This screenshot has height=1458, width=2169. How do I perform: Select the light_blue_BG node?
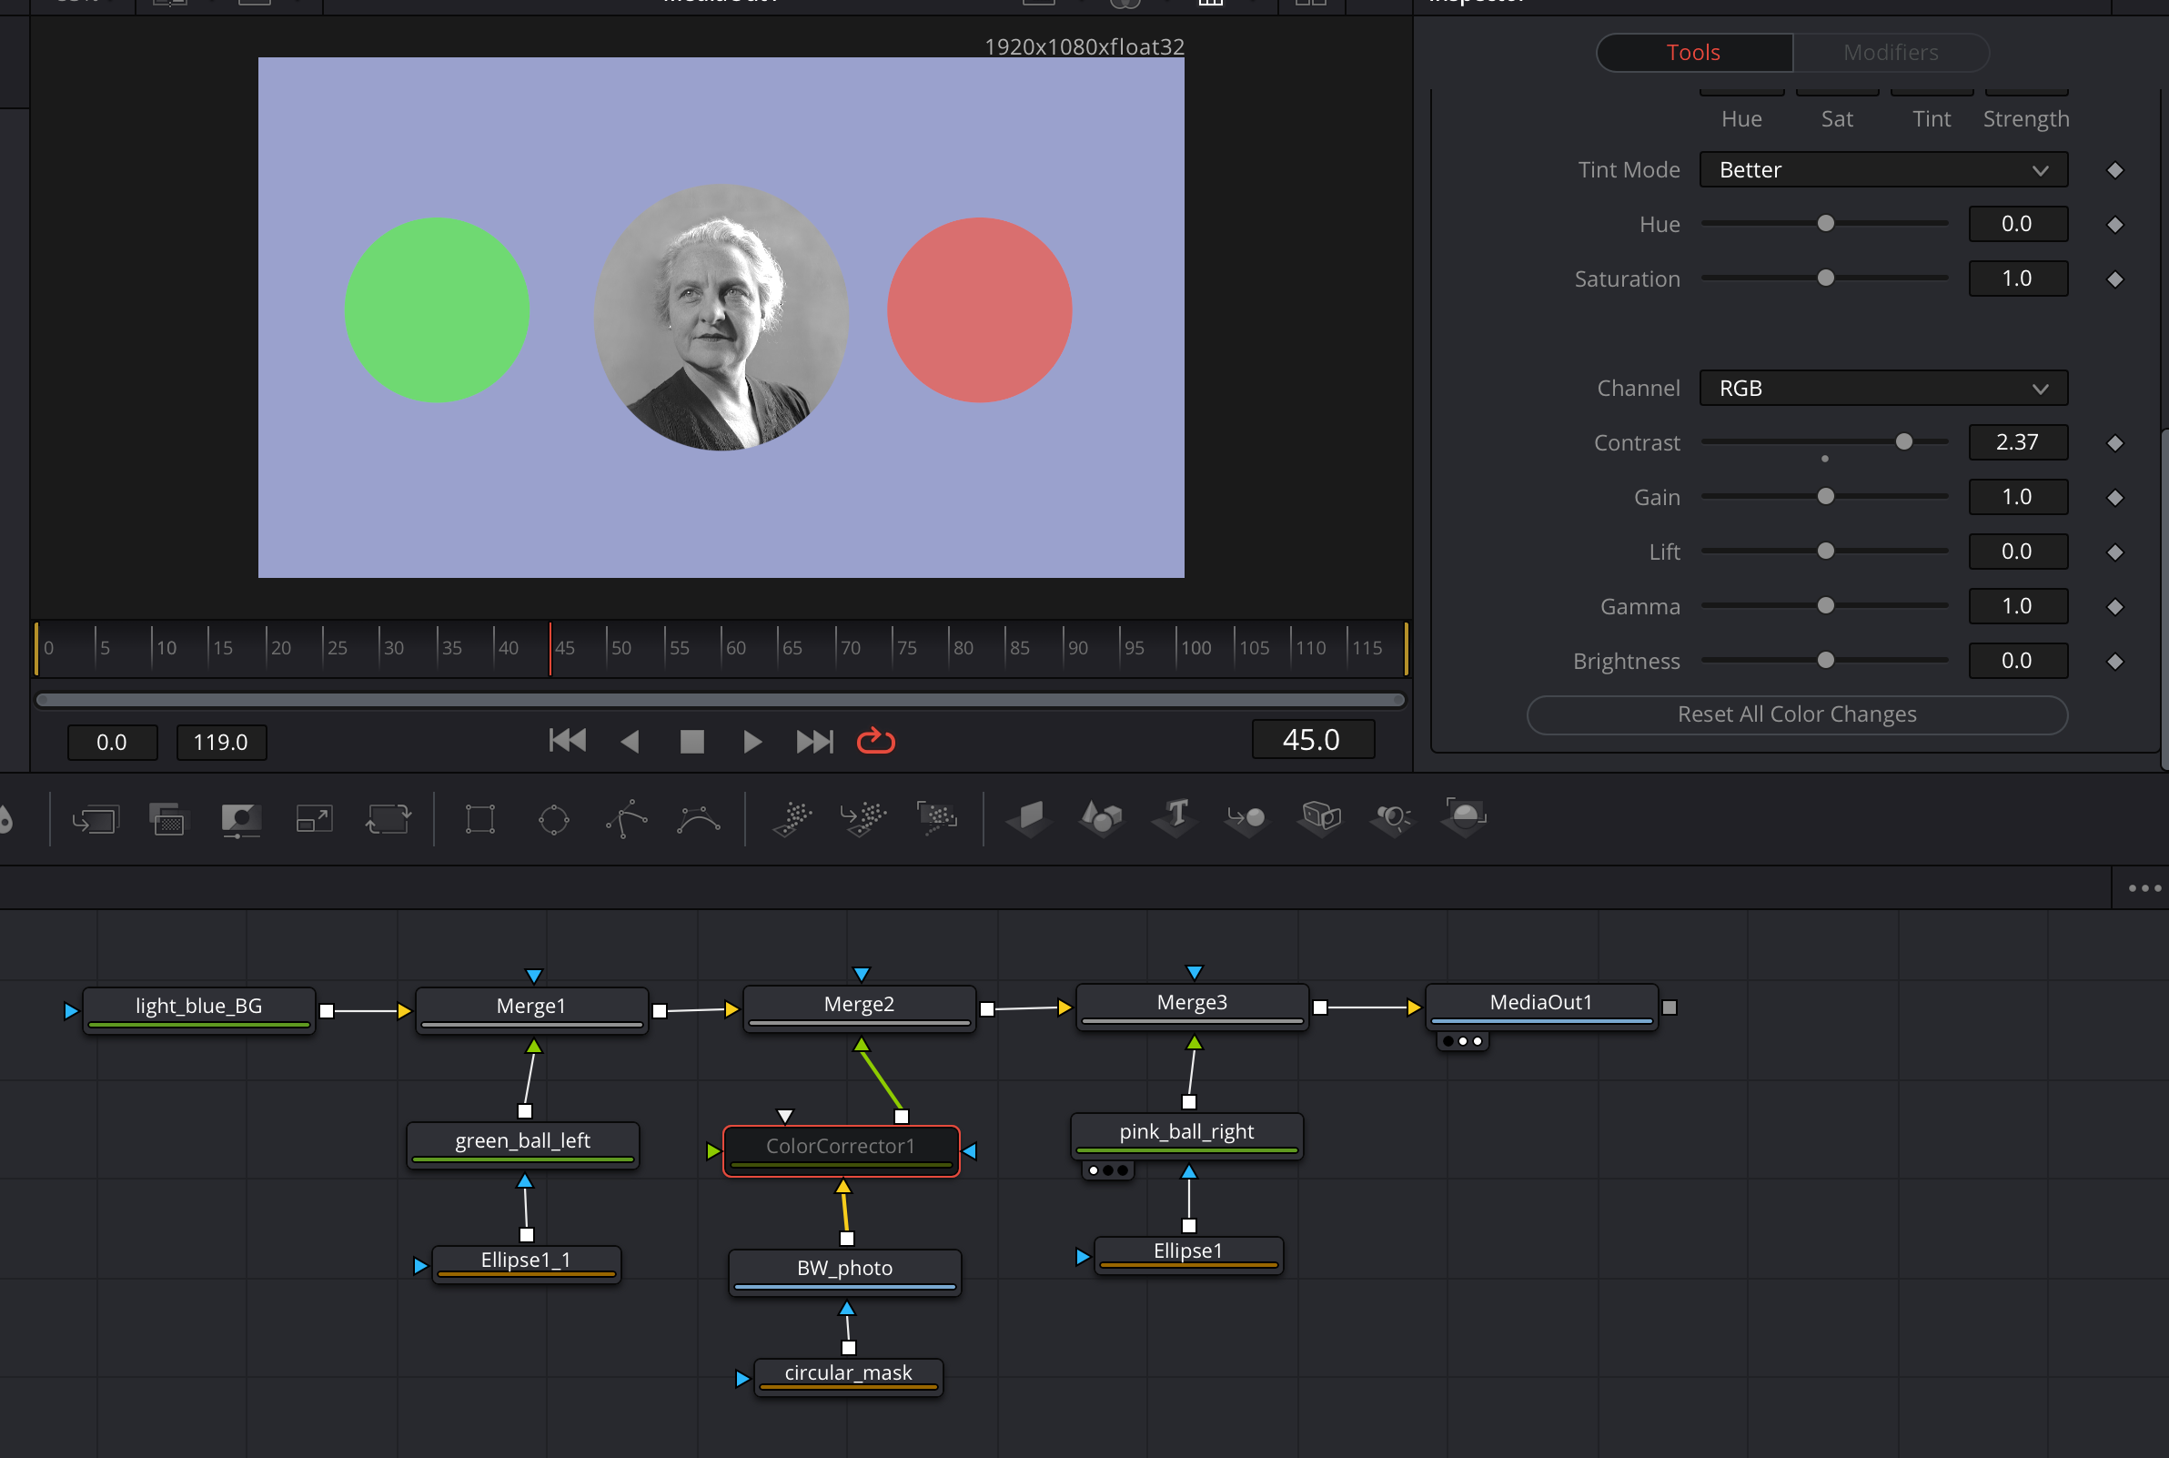199,1010
